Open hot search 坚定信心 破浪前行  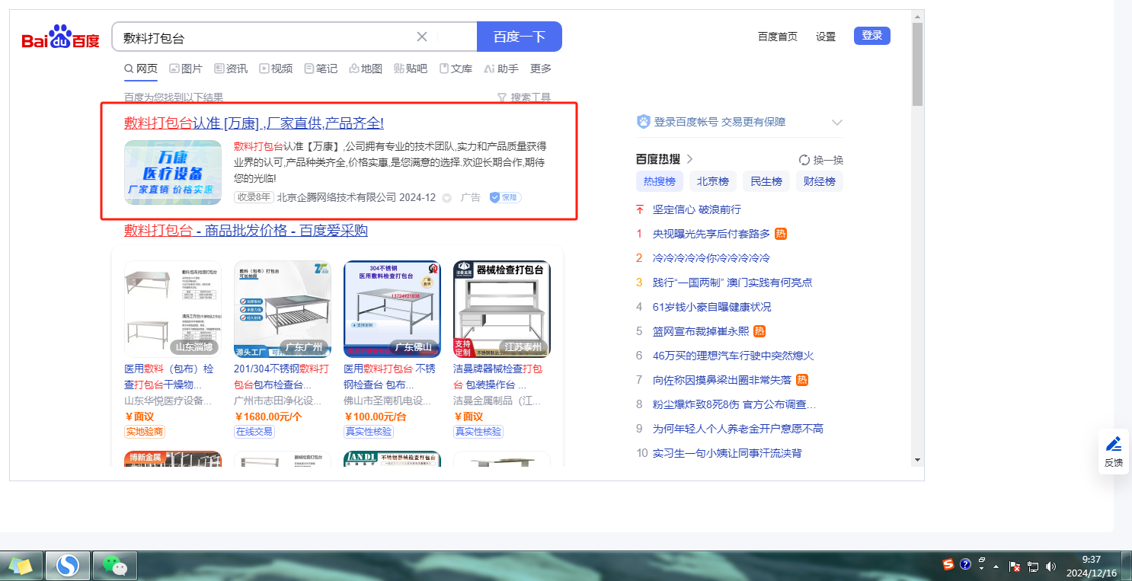point(697,209)
